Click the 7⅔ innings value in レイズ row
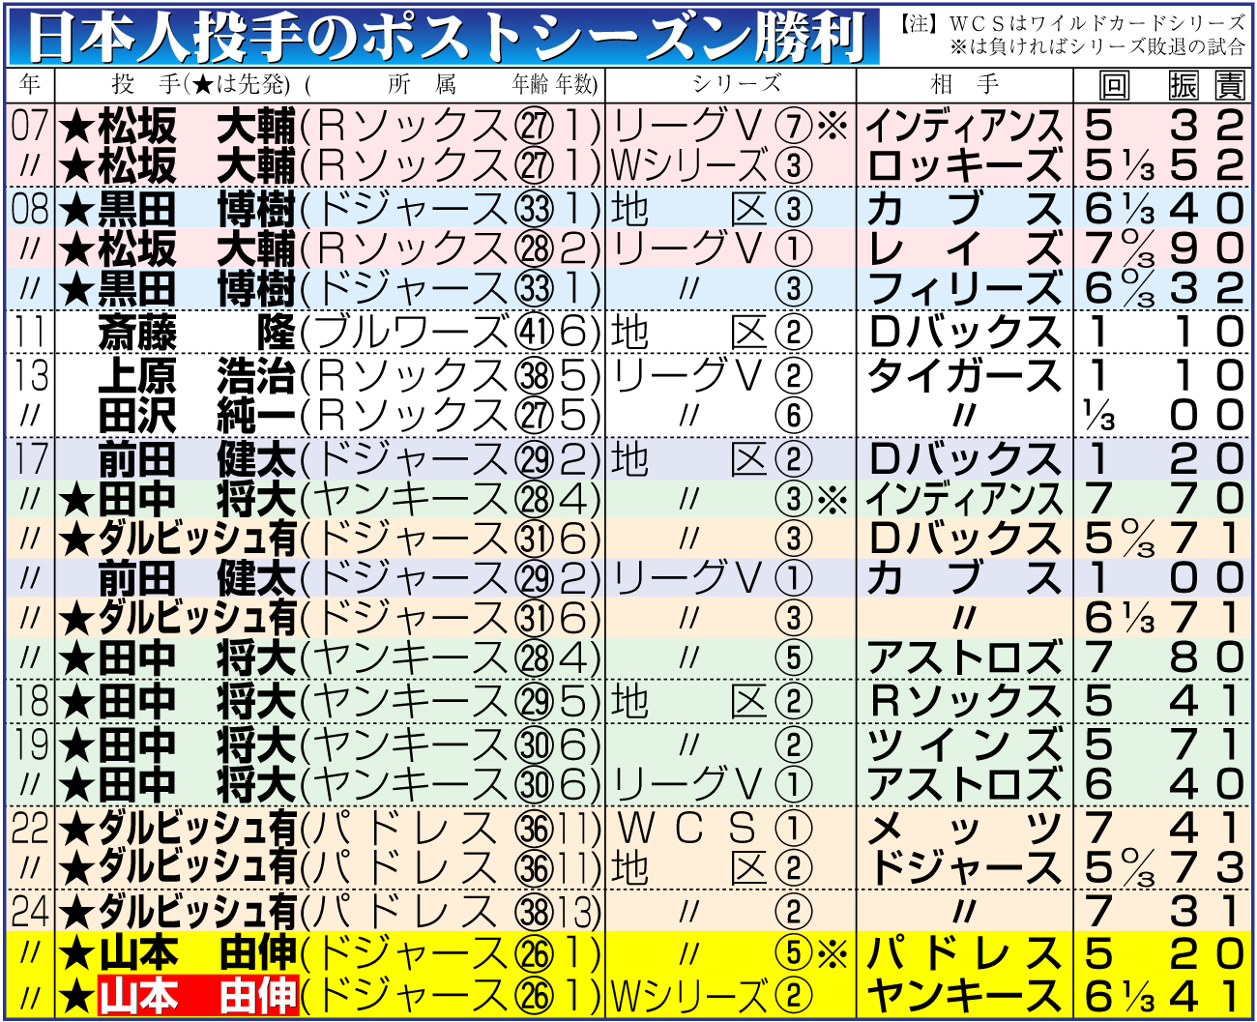Viewport: 1257px width, 1022px height. click(1120, 249)
